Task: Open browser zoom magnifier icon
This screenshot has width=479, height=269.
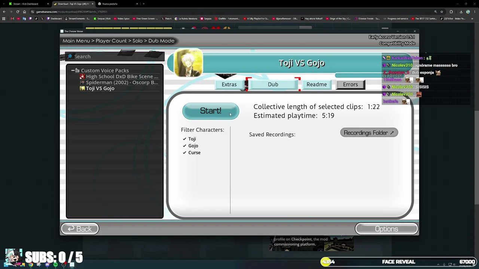Action: point(435,12)
